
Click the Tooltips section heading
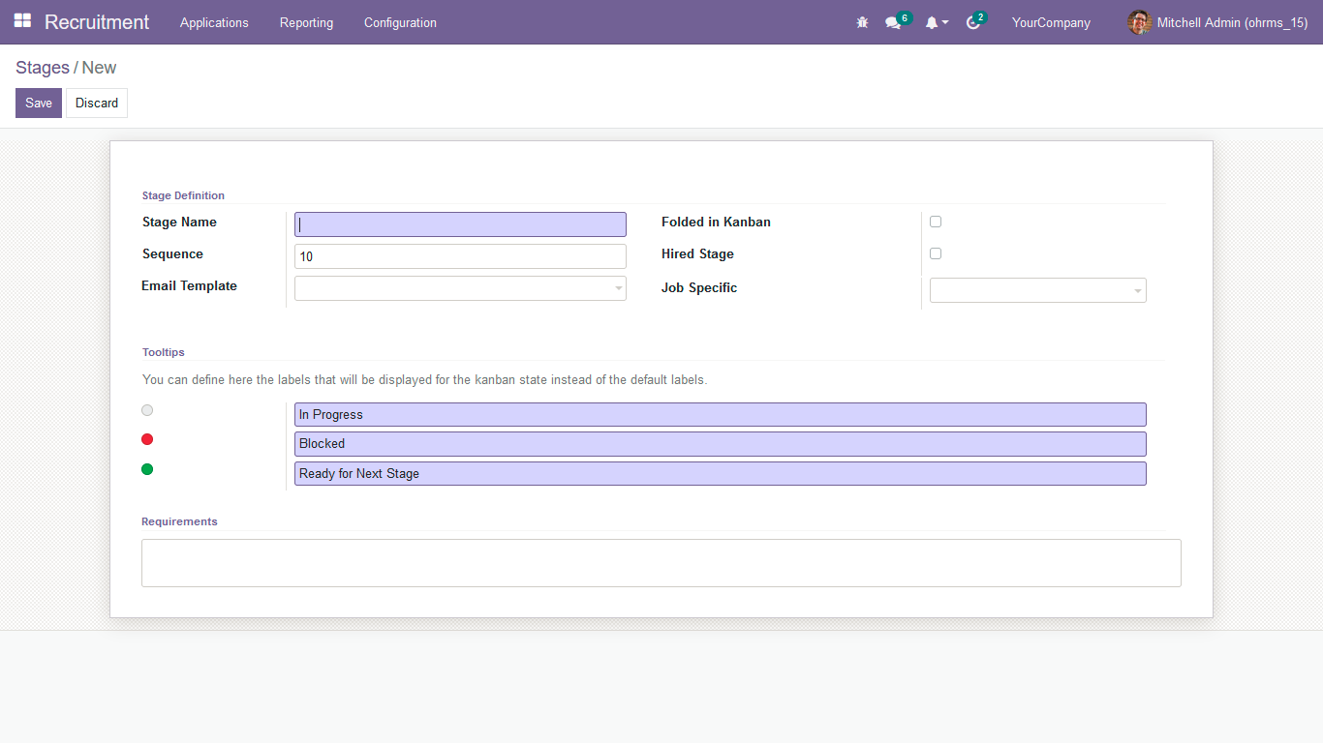163,353
